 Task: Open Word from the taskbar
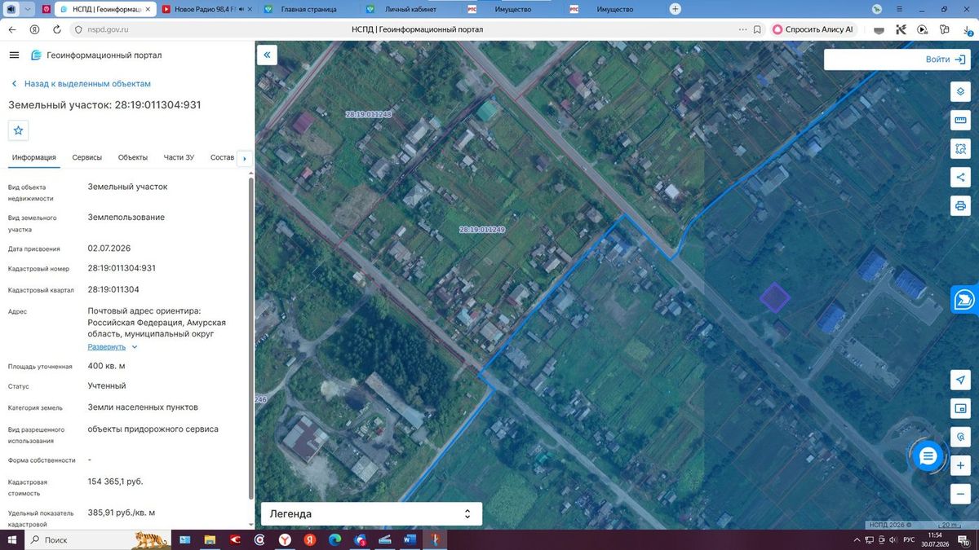coord(410,539)
